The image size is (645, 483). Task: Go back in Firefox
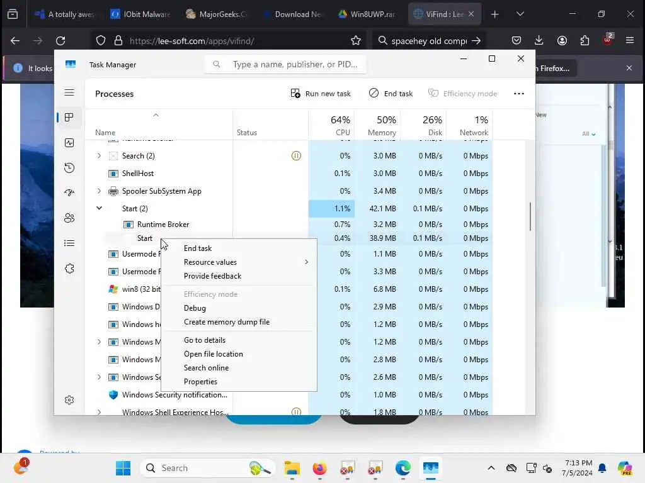click(15, 41)
